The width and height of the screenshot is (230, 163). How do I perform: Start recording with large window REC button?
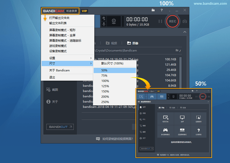[173, 21]
